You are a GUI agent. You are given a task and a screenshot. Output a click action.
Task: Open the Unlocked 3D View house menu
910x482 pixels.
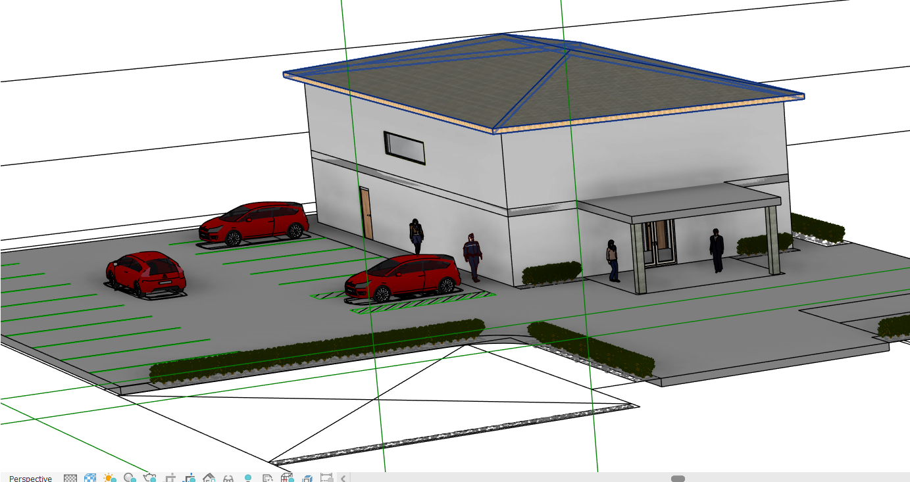pyautogui.click(x=209, y=478)
